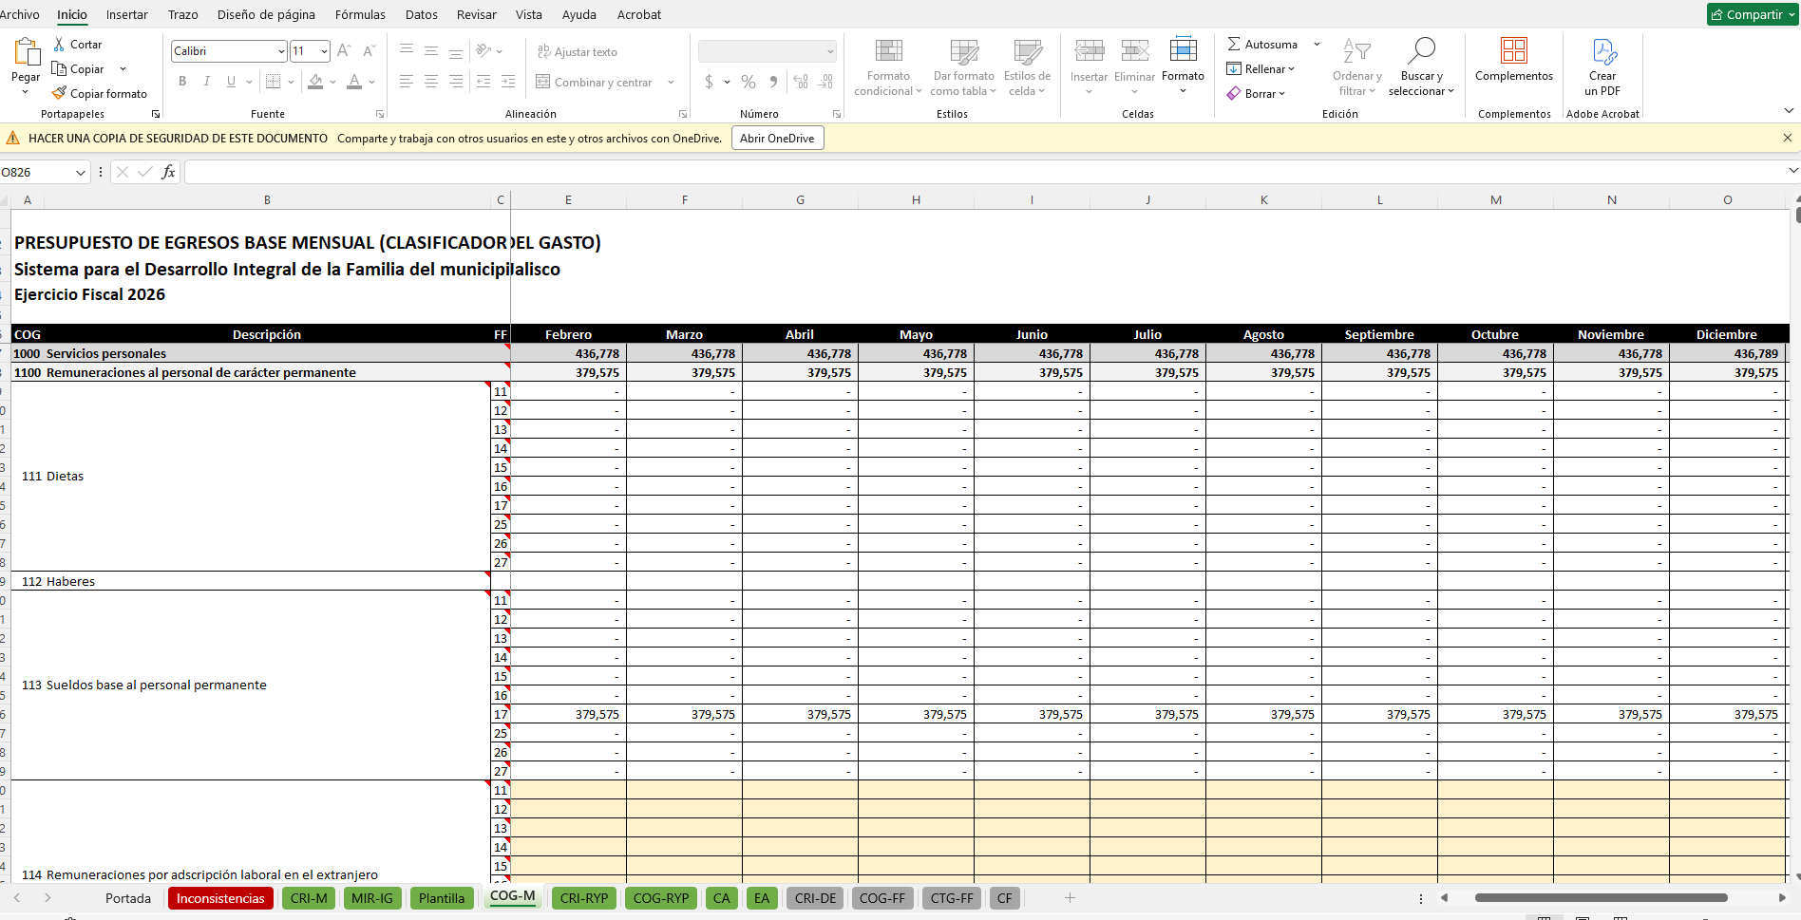Click the Abrir OneDrive button
Image resolution: width=1801 pixels, height=920 pixels.
[777, 139]
